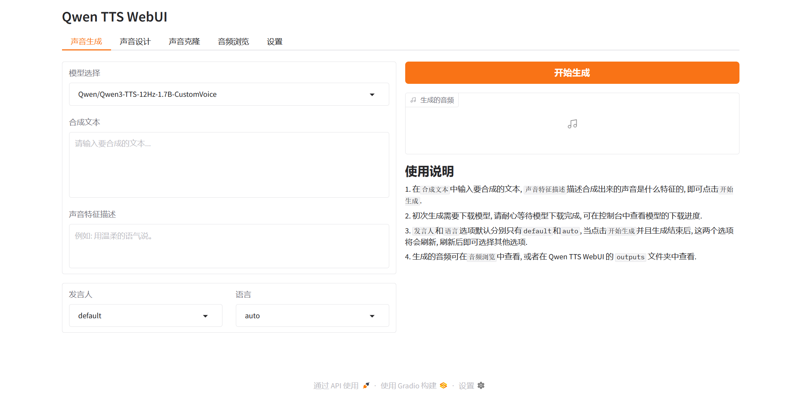
Task: Click the Qwen TTS WebUI title
Action: click(x=114, y=17)
